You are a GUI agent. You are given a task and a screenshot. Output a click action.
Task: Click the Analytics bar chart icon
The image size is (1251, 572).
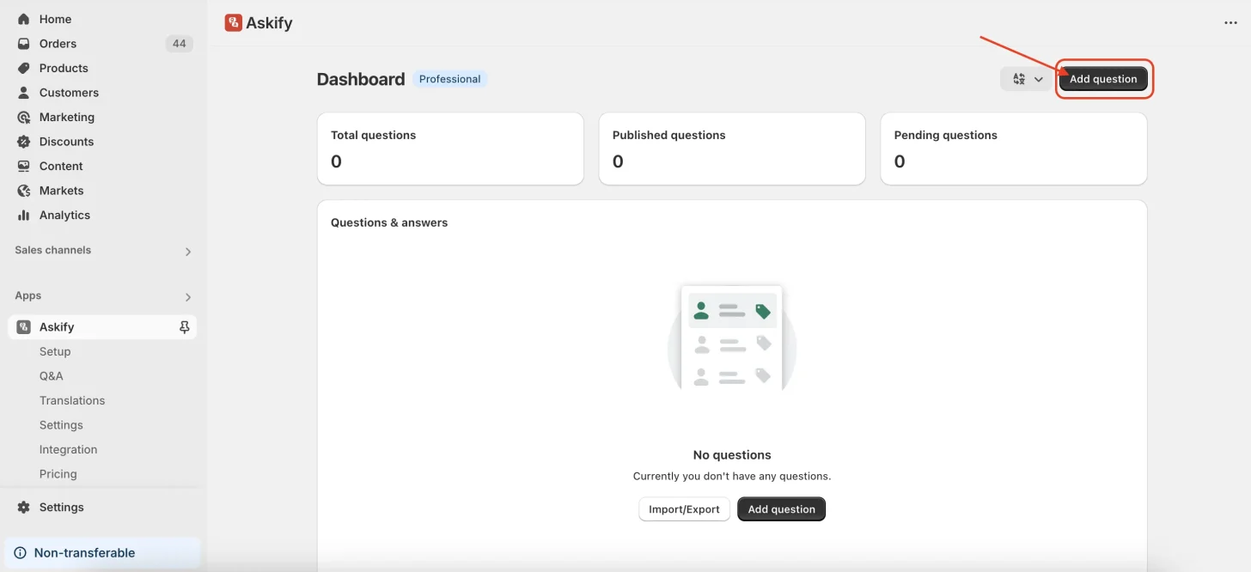coord(24,216)
